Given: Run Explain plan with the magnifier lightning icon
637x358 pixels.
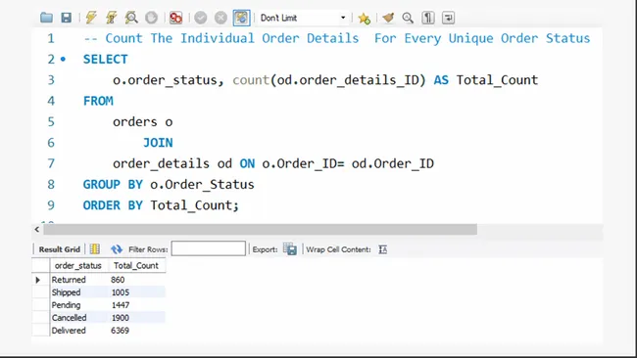Looking at the screenshot, I should click(130, 18).
